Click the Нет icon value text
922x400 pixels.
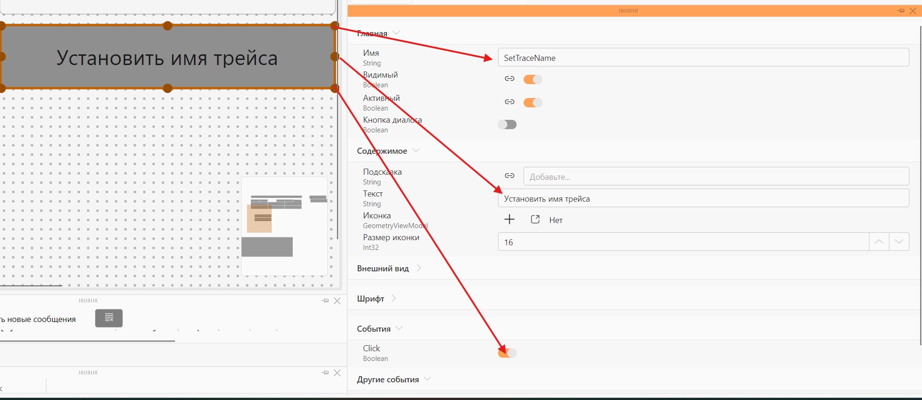click(556, 220)
